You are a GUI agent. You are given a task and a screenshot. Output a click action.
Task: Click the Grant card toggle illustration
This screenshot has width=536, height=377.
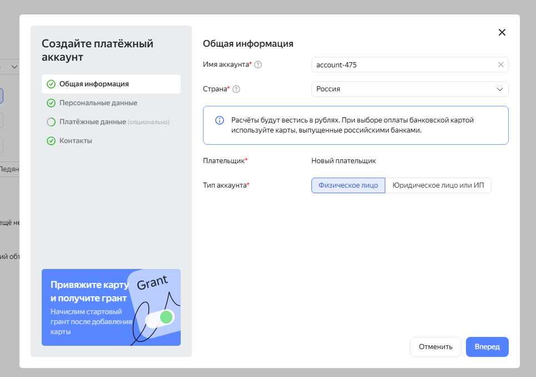coord(160,318)
